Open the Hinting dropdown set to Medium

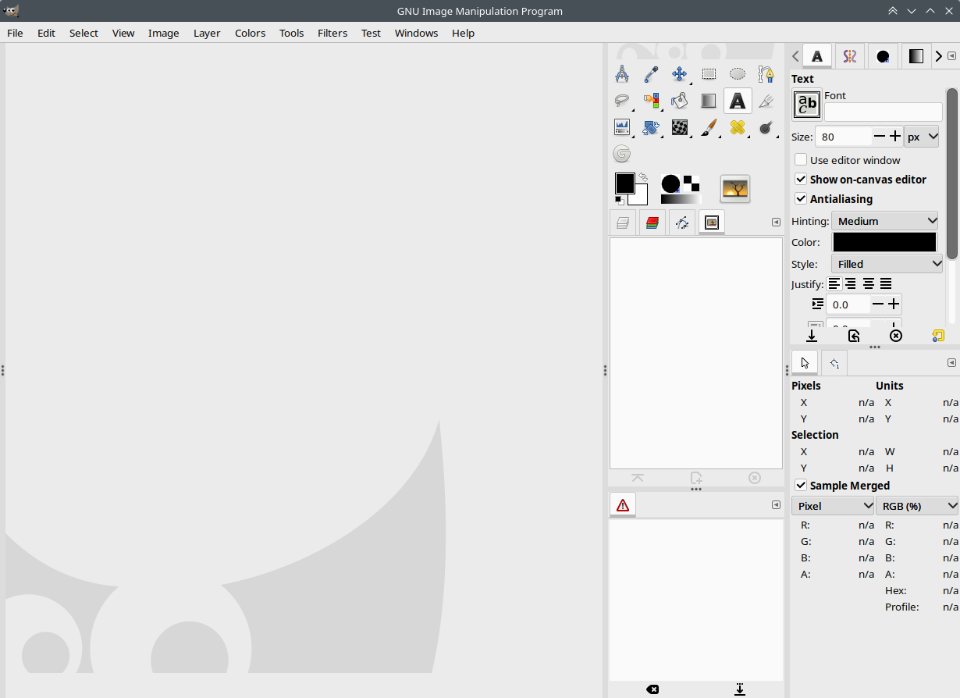(x=886, y=221)
